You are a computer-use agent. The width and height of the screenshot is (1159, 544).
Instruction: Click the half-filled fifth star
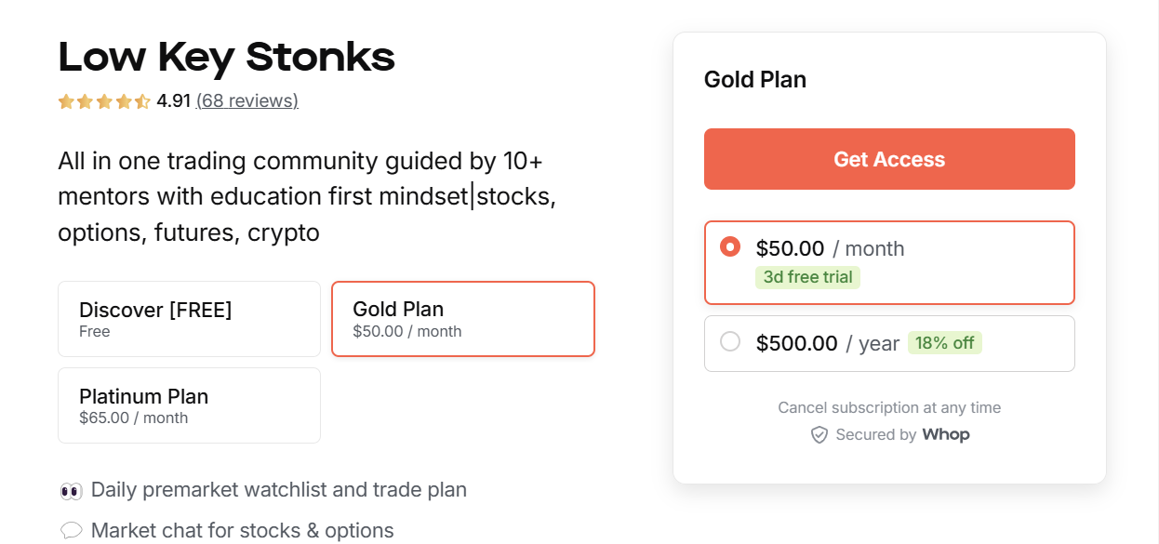[141, 100]
